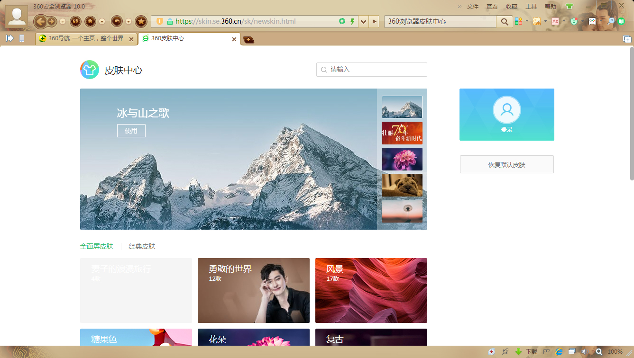Select the pink lotus flower skin thumbnail

tap(402, 159)
